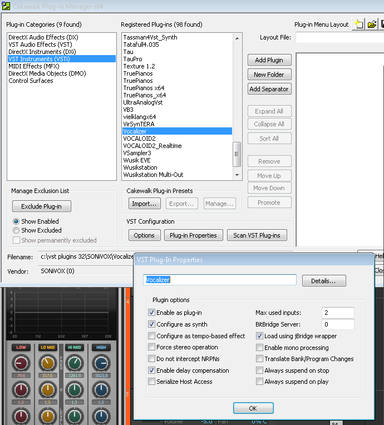Click the Exclude Plug-in button
Viewport: 384px width, 425px height.
(x=42, y=206)
